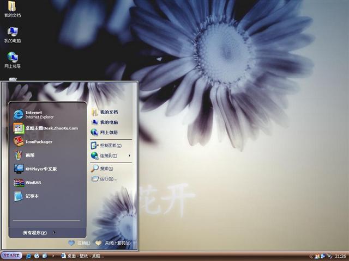
Task: Open 桌酷主题 Desk.ZhuoKu.Com entry
Action: coord(51,128)
